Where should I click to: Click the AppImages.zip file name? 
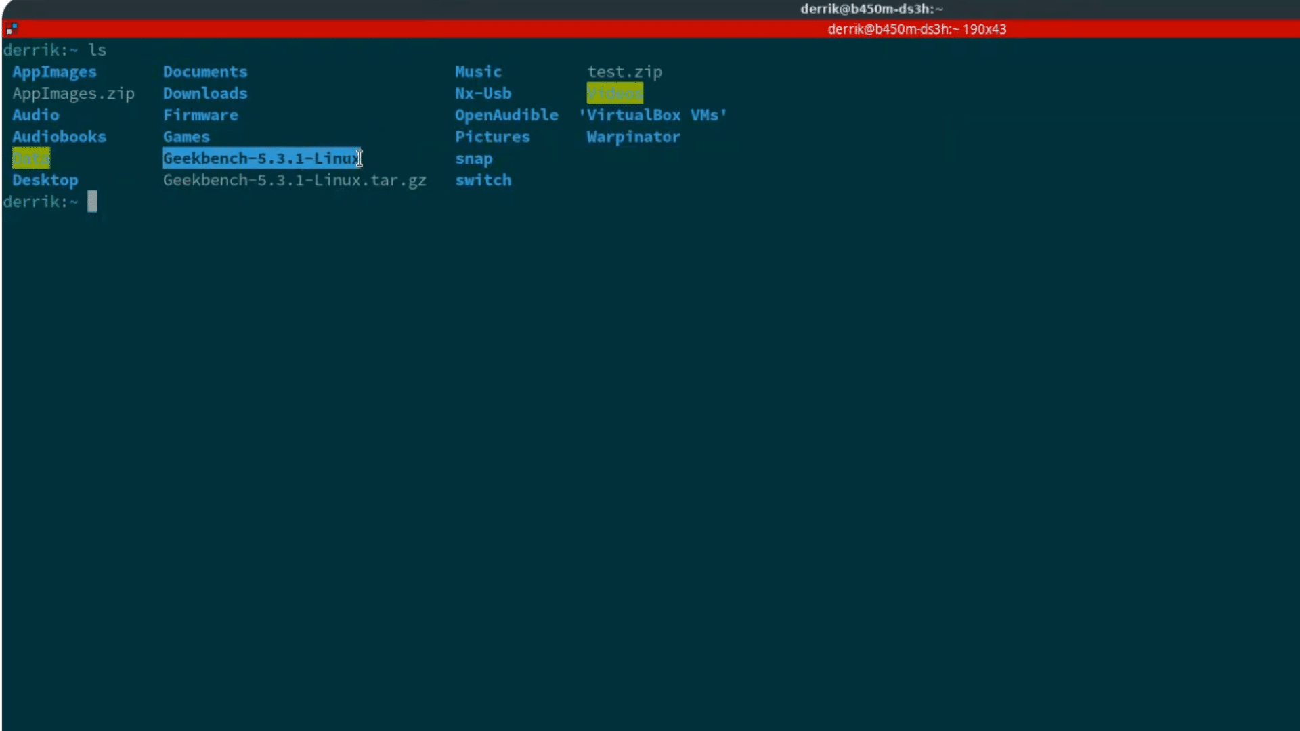coord(73,93)
